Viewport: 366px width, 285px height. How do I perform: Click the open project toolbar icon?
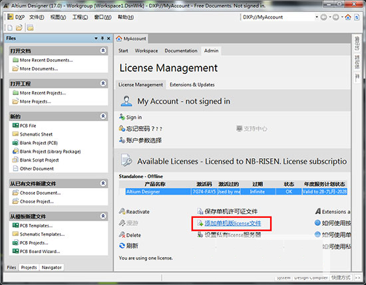(30, 28)
